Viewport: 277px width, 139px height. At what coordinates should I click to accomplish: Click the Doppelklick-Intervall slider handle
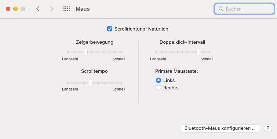pyautogui.click(x=198, y=52)
